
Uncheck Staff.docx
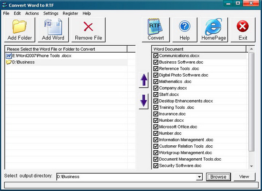click(156, 95)
